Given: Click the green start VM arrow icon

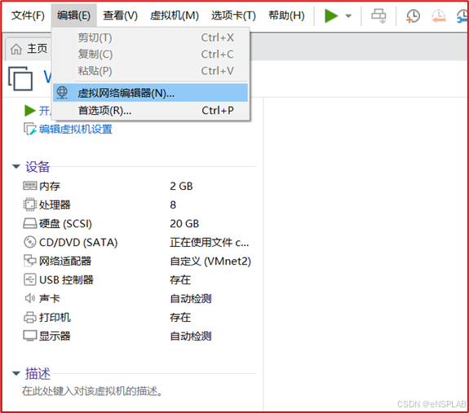Looking at the screenshot, I should [29, 111].
